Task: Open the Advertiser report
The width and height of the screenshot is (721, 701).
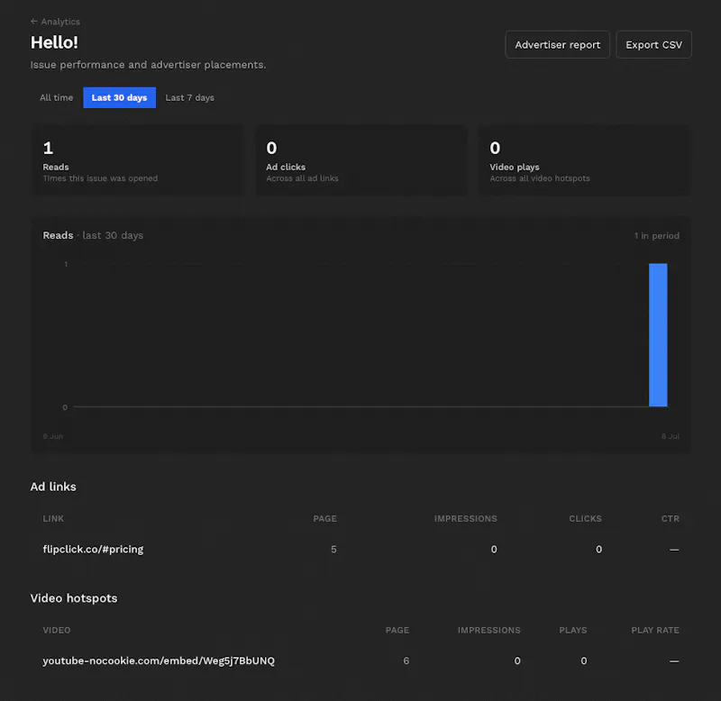Action: (x=557, y=44)
